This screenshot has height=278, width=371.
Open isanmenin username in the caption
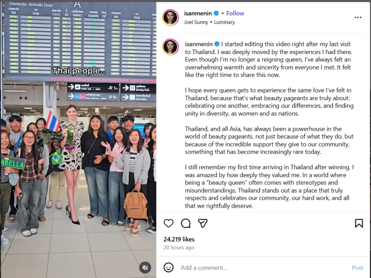click(199, 44)
